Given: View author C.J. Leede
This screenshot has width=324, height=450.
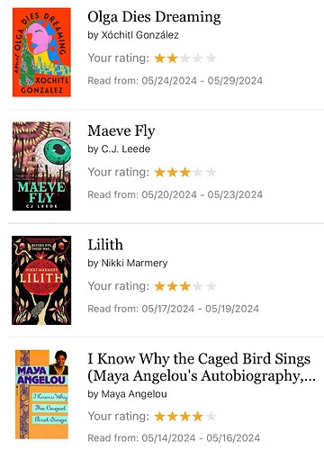Looking at the screenshot, I should click(126, 149).
